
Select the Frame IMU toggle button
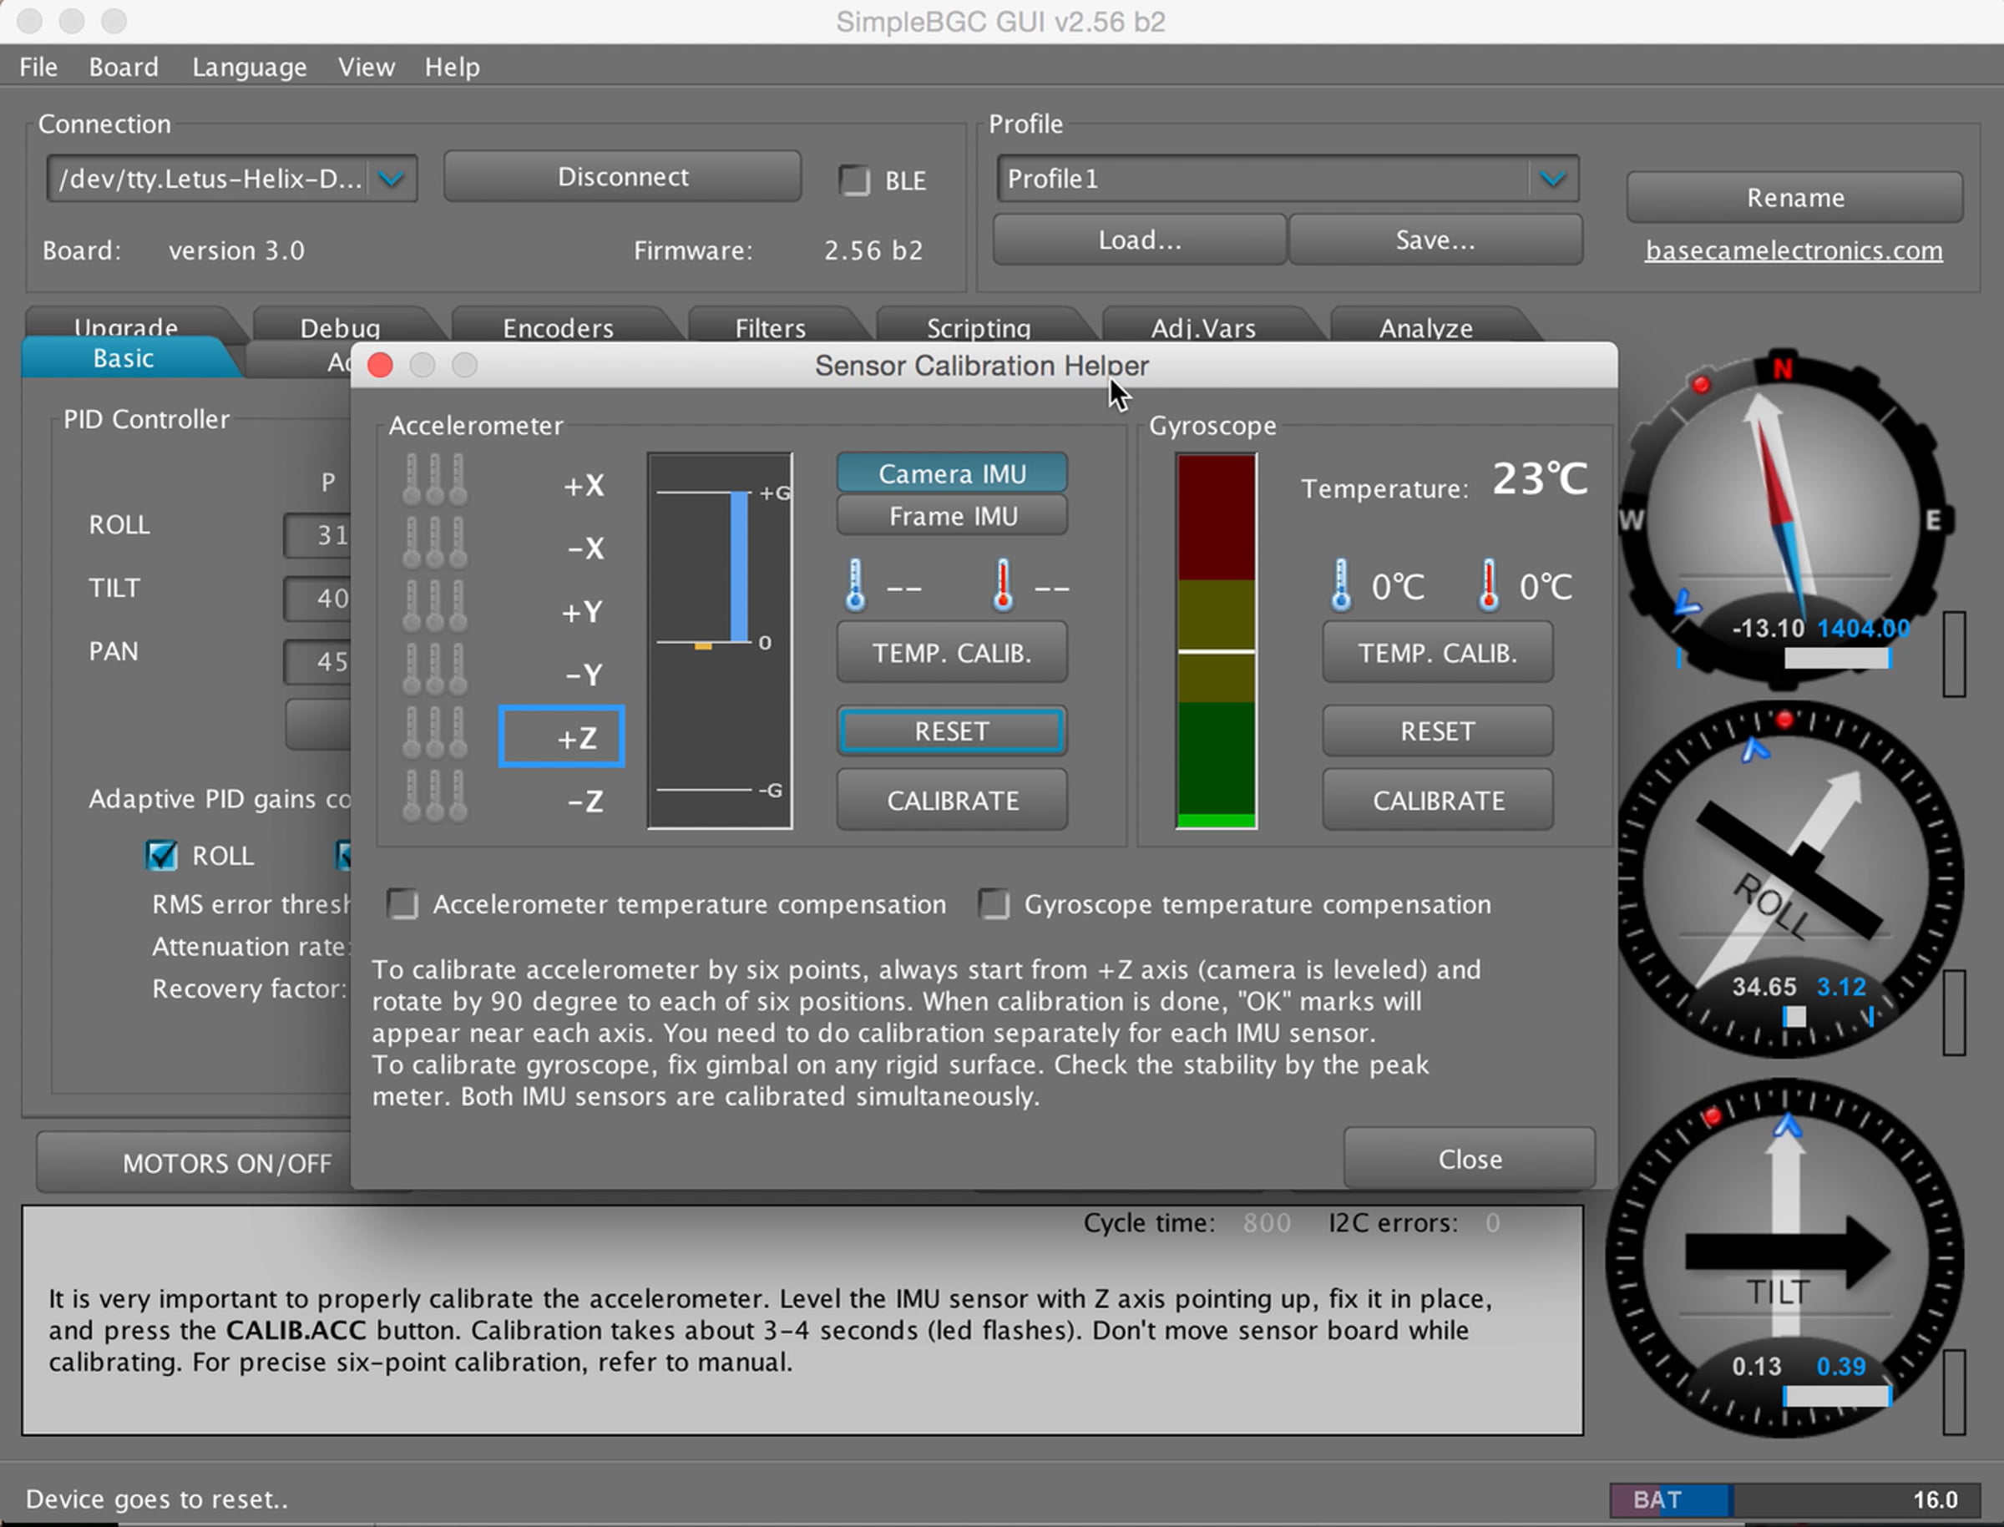coord(953,516)
